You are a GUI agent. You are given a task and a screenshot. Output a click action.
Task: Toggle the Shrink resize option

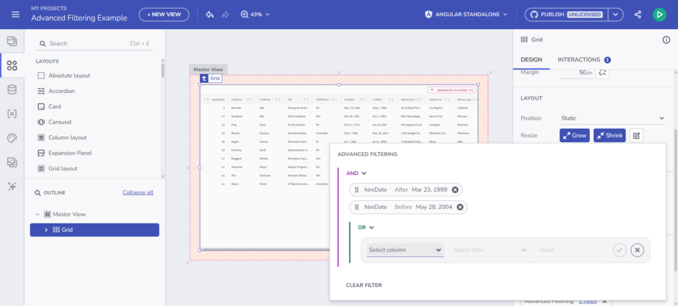(x=610, y=135)
